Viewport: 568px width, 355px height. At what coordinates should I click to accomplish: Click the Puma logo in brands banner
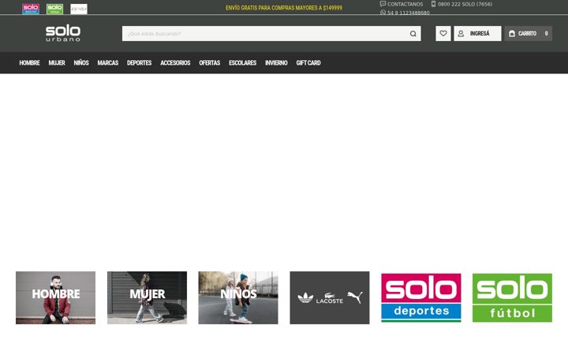(355, 297)
